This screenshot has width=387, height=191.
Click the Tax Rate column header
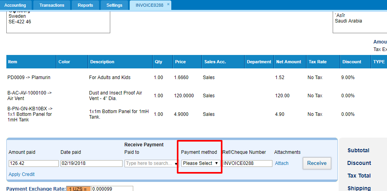pyautogui.click(x=317, y=62)
